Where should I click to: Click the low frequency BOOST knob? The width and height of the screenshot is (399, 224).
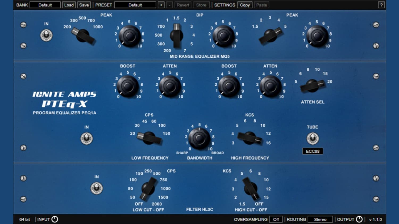(128, 86)
